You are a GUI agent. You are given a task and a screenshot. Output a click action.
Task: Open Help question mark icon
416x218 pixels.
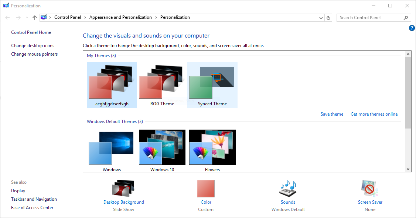click(412, 28)
